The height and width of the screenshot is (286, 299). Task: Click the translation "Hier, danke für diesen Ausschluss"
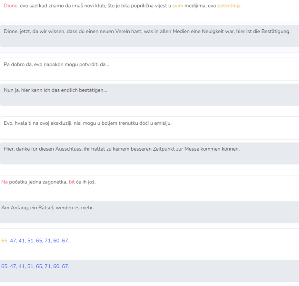pyautogui.click(x=122, y=149)
